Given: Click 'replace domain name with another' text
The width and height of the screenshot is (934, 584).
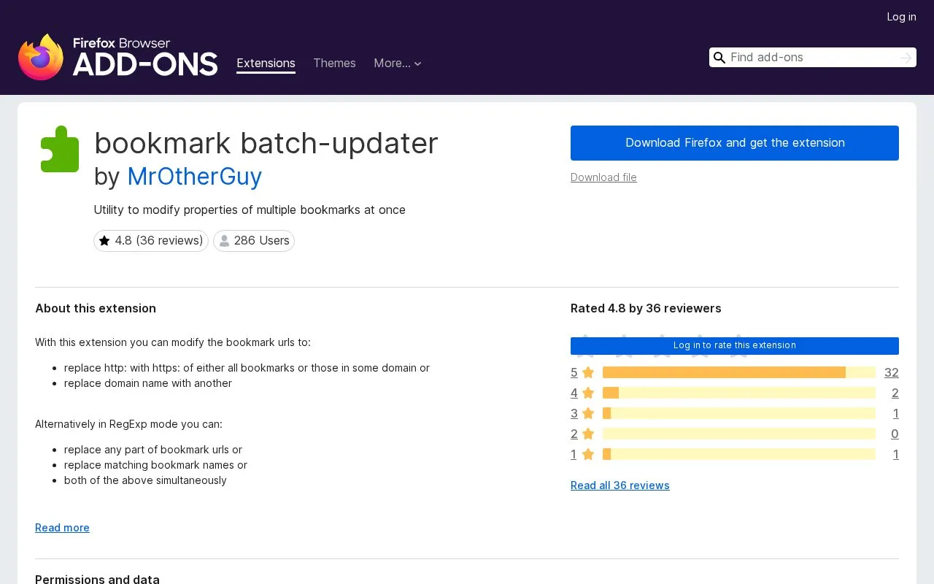Looking at the screenshot, I should (148, 383).
